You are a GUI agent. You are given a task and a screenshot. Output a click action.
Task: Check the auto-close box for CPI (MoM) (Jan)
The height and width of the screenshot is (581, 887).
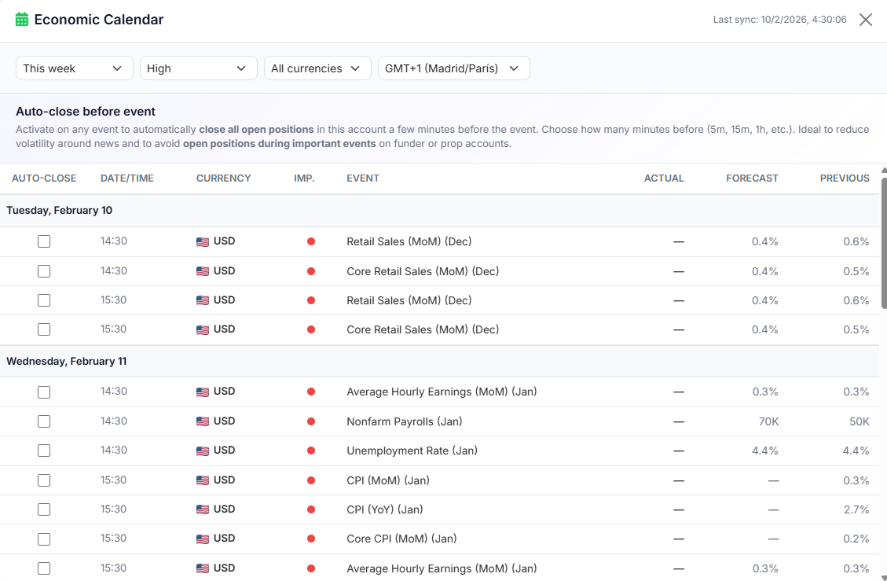(x=44, y=480)
